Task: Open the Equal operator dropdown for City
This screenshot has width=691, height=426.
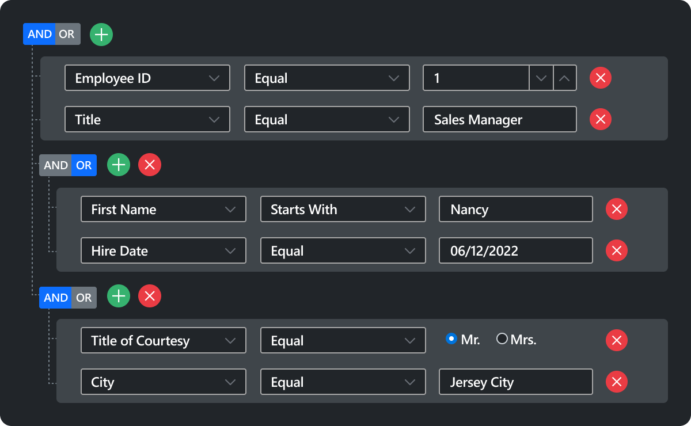Action: (409, 382)
